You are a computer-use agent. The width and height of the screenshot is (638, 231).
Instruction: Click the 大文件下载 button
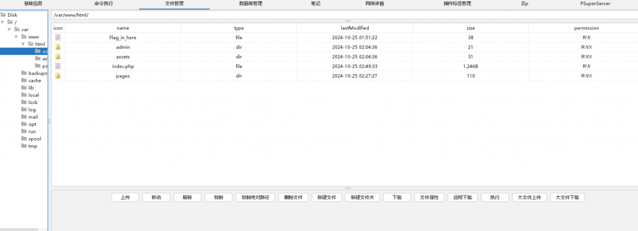coord(568,197)
